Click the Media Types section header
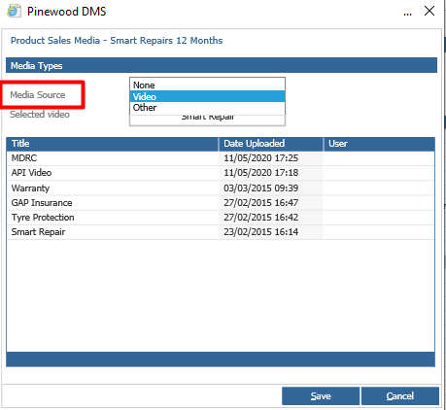This screenshot has width=446, height=410. pyautogui.click(x=222, y=65)
